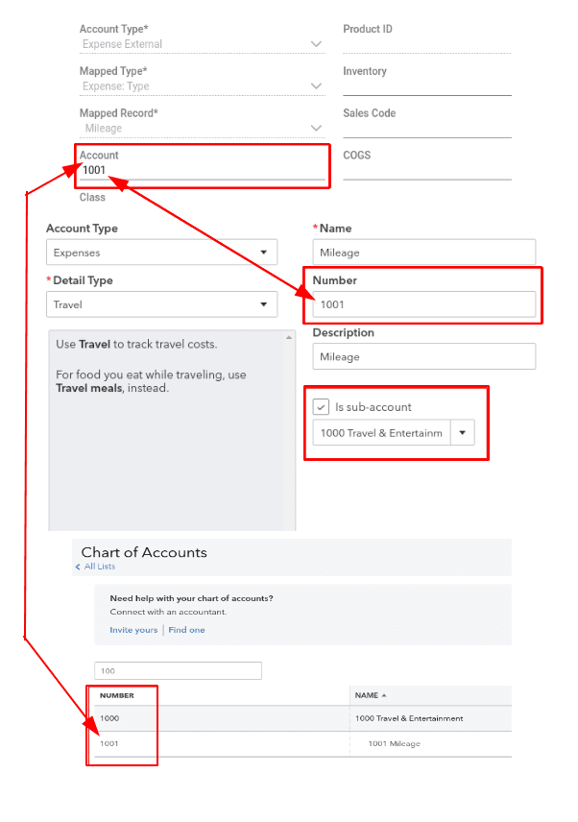Viewport: 578px width, 822px height.
Task: Click the Product ID field
Action: (426, 43)
